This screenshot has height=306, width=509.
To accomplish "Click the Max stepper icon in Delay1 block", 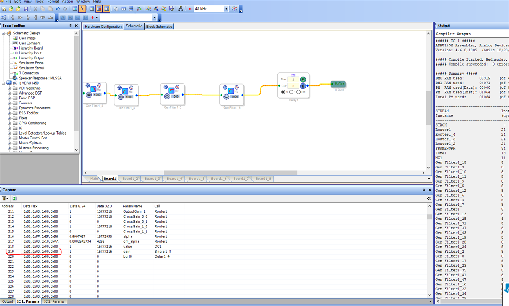I will [x=303, y=79].
